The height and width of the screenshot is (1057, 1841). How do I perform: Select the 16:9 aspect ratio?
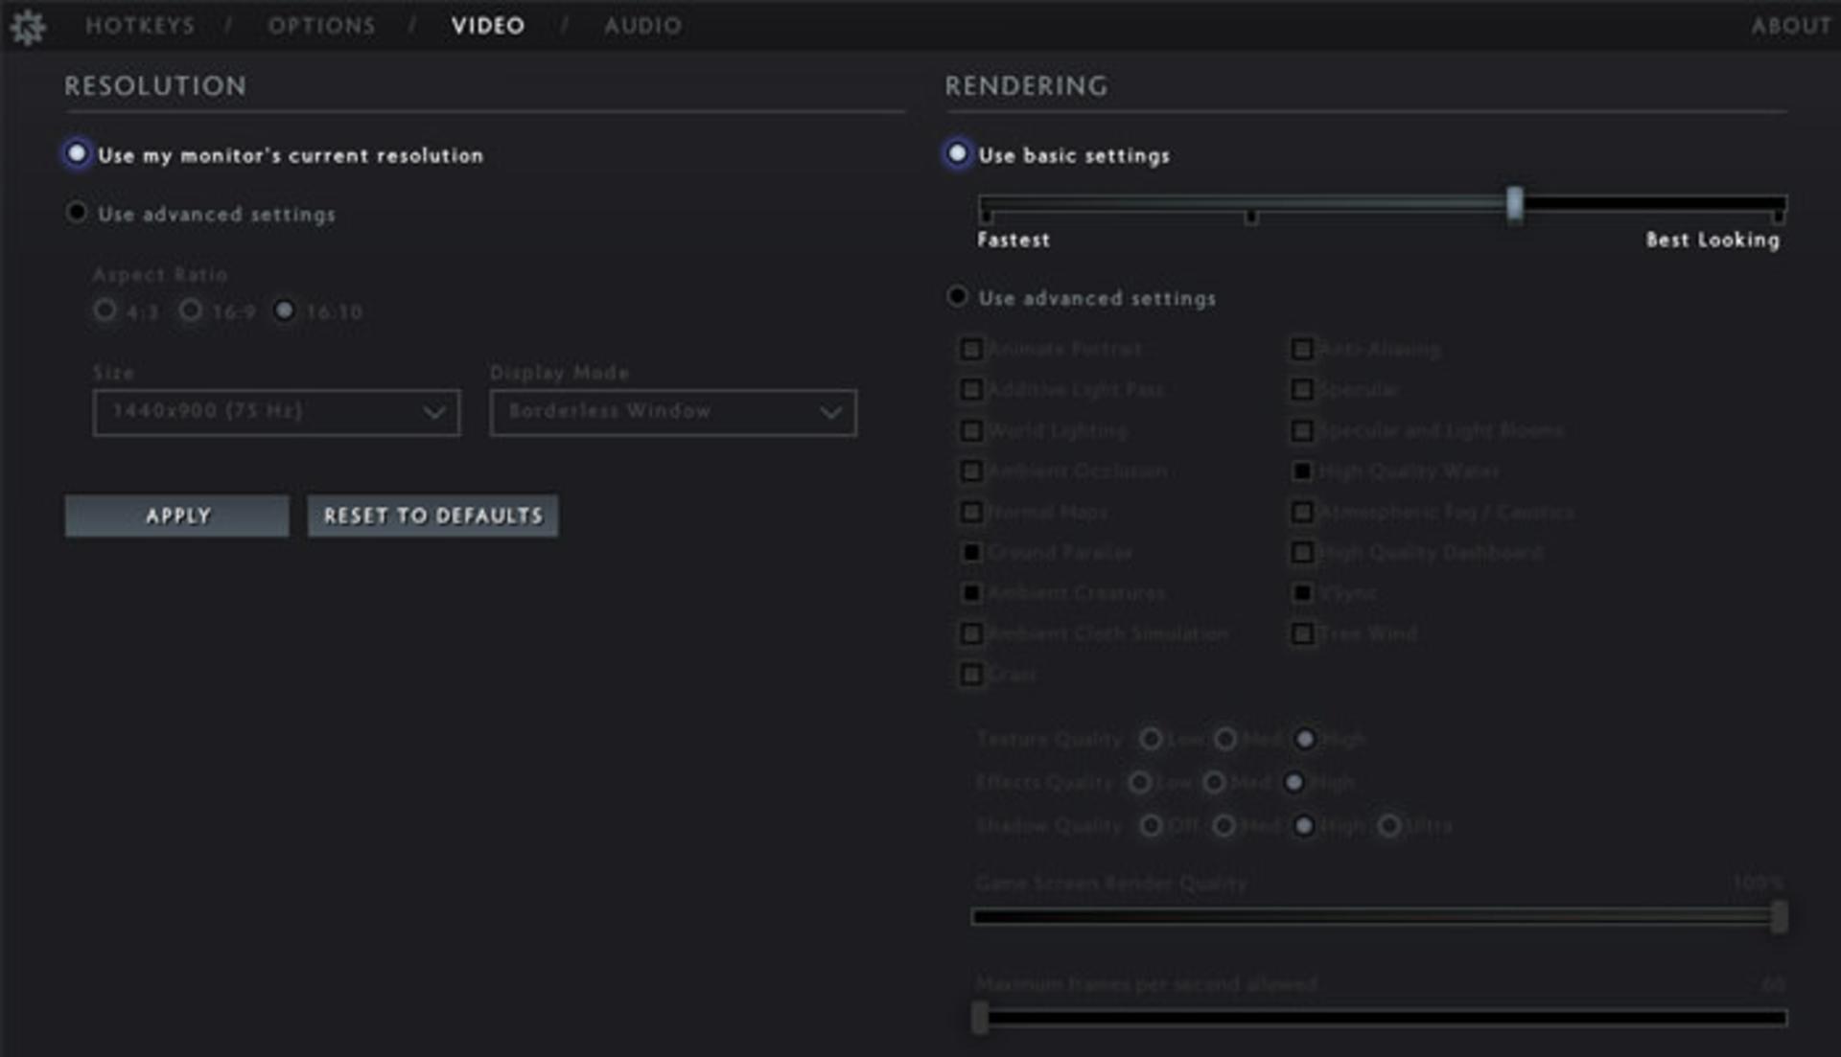tap(192, 310)
